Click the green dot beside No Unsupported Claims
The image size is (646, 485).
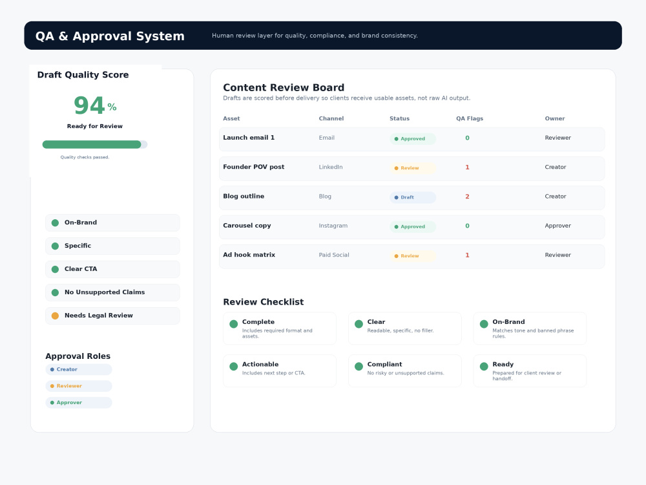55,292
